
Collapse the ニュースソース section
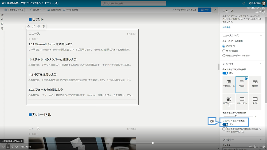tap(261, 35)
